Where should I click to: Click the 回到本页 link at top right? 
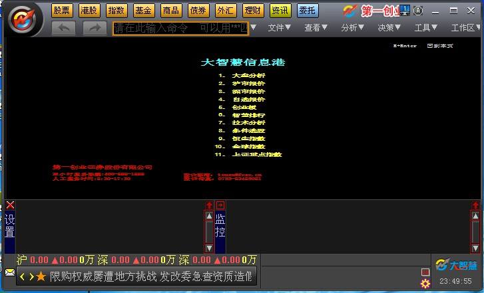440,46
